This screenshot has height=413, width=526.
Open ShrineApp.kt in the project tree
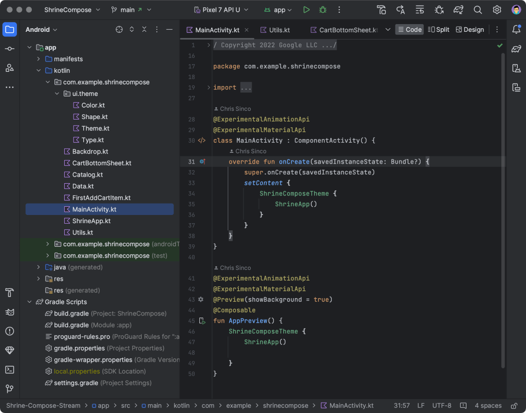pyautogui.click(x=91, y=221)
